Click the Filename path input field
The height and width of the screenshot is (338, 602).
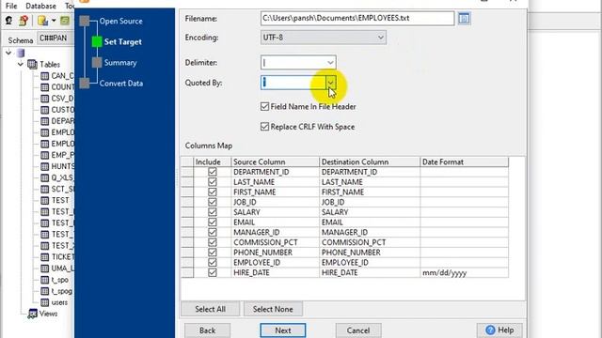point(357,19)
